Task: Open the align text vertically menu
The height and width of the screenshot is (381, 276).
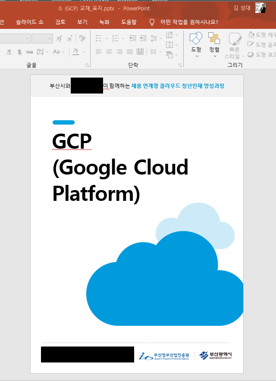Action: pos(172,45)
